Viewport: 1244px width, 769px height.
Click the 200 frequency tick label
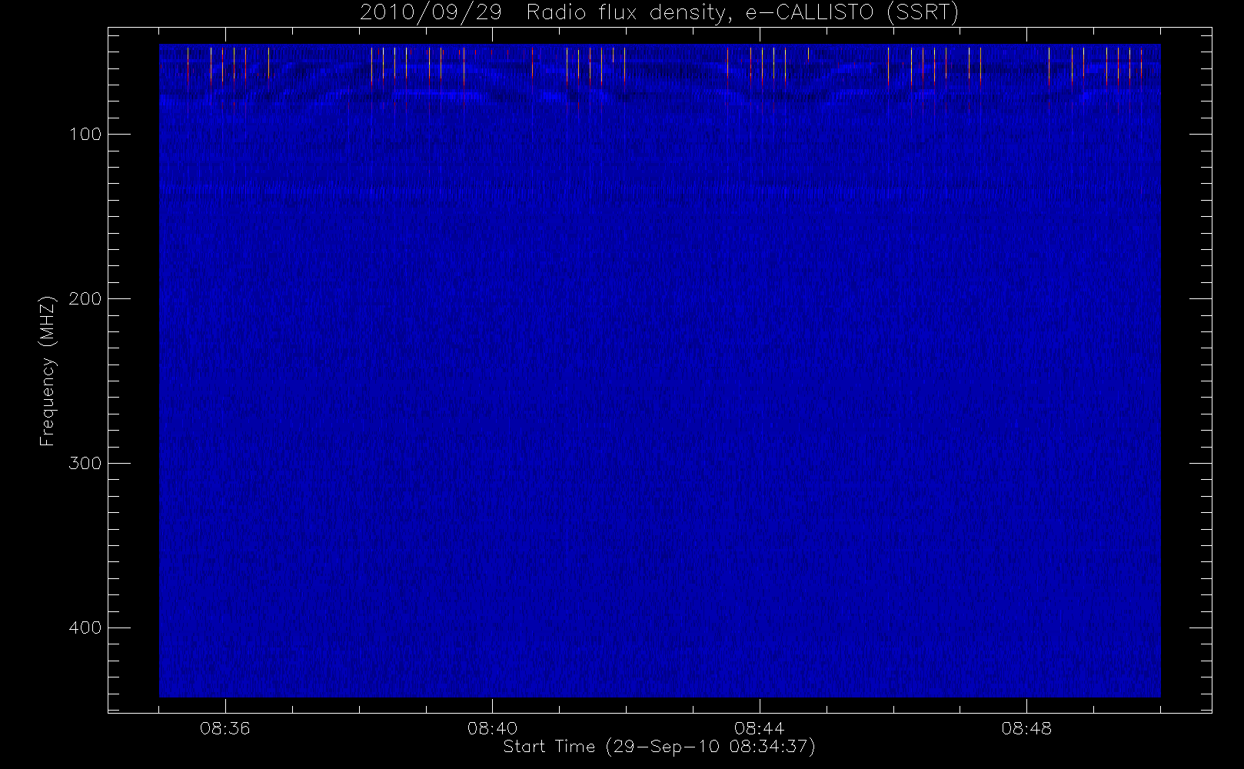pos(85,299)
